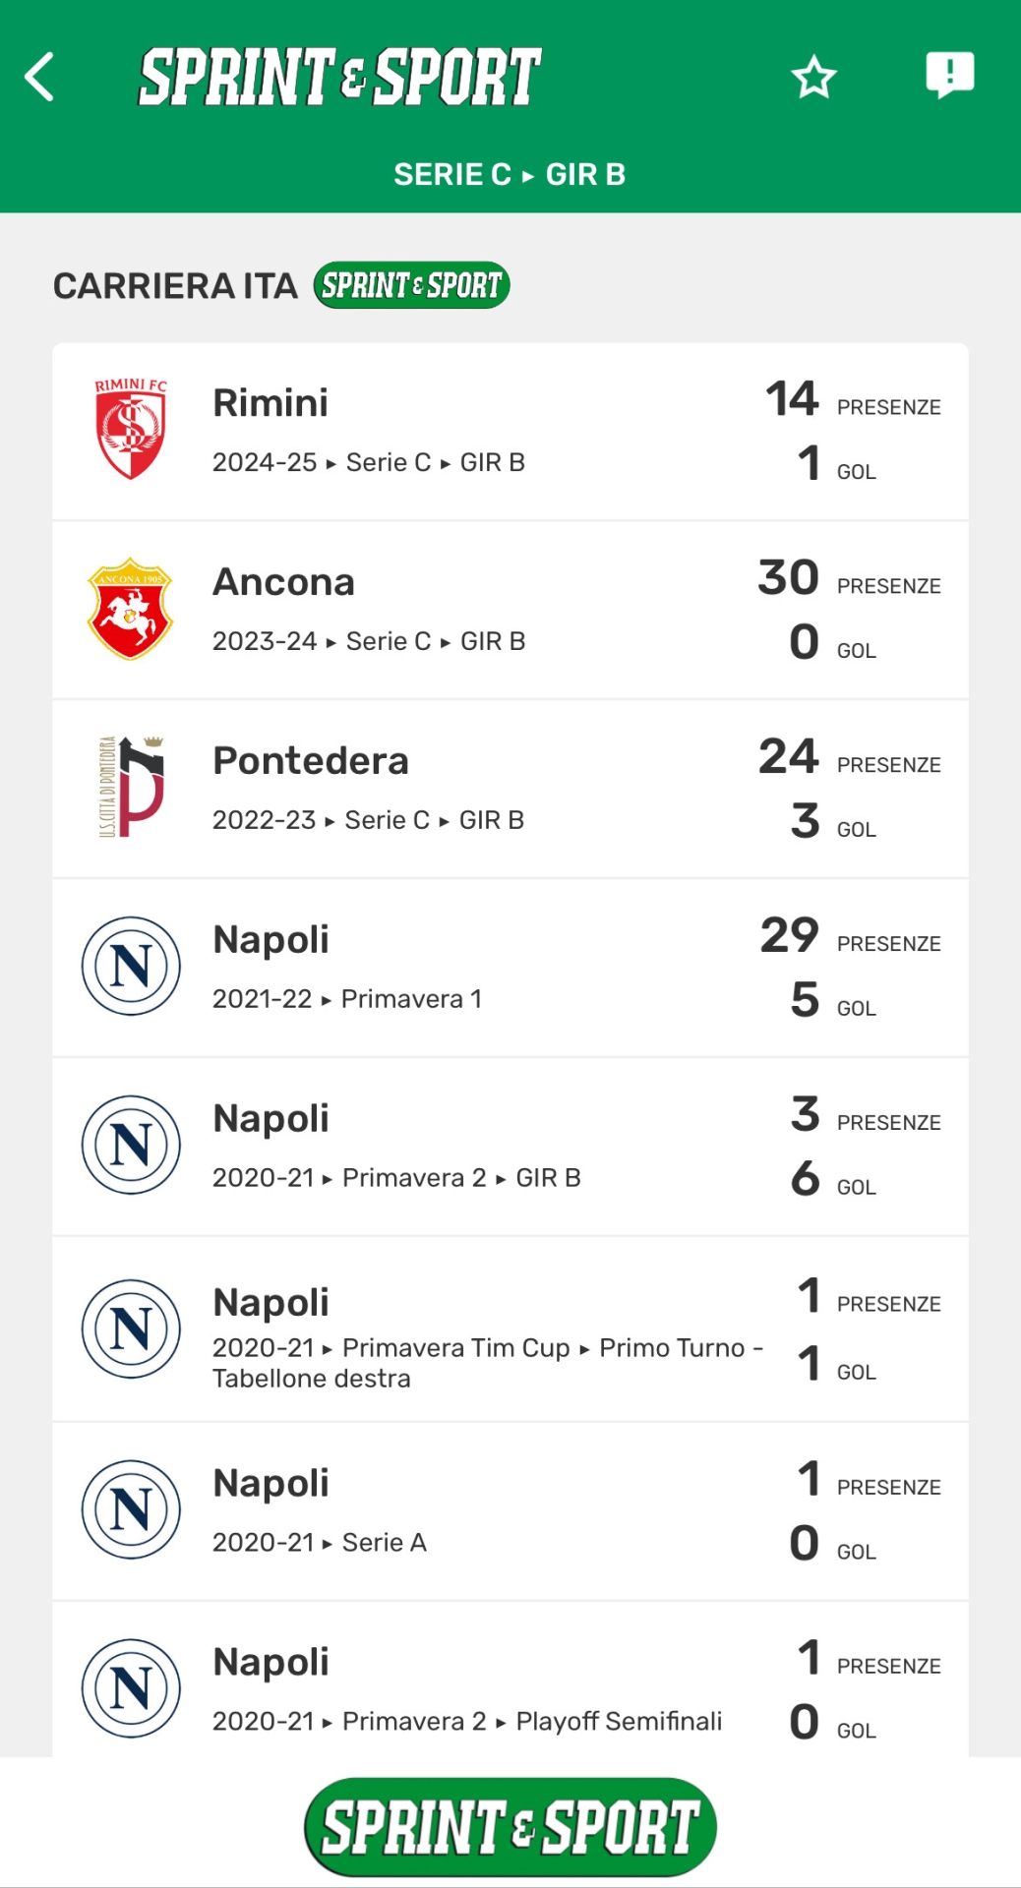Screen dimensions: 1021x1888
Task: Tap the Pontedera club crest
Action: point(131,788)
